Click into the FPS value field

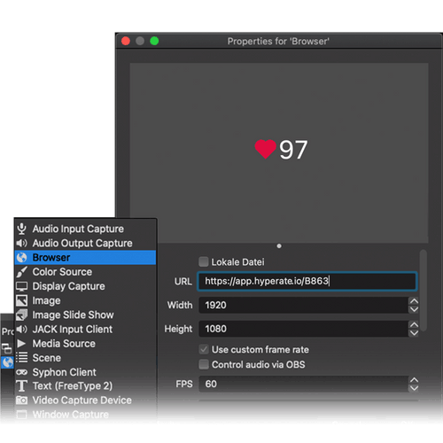click(304, 384)
